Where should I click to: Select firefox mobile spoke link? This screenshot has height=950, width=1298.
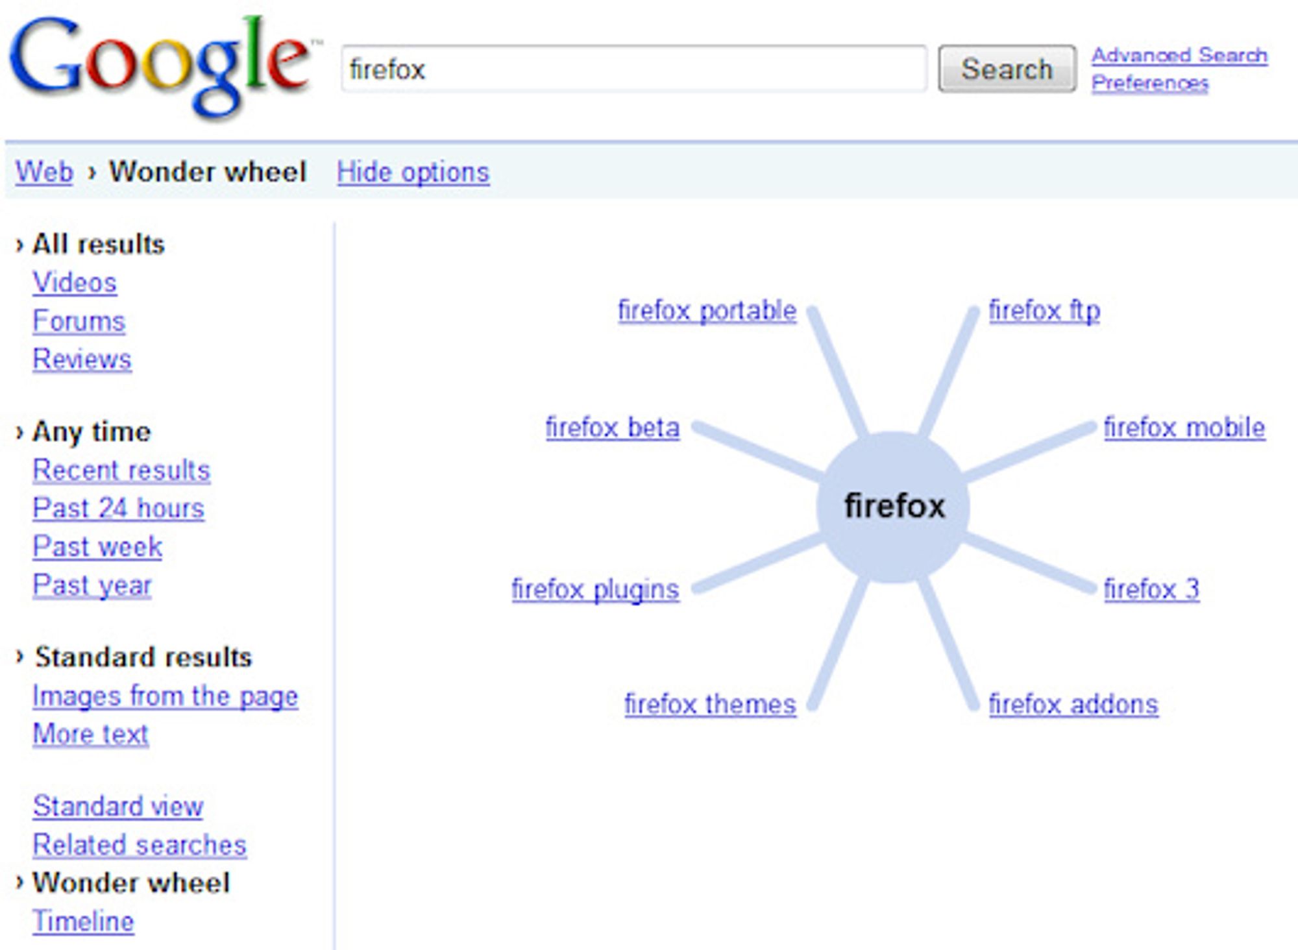1184,428
